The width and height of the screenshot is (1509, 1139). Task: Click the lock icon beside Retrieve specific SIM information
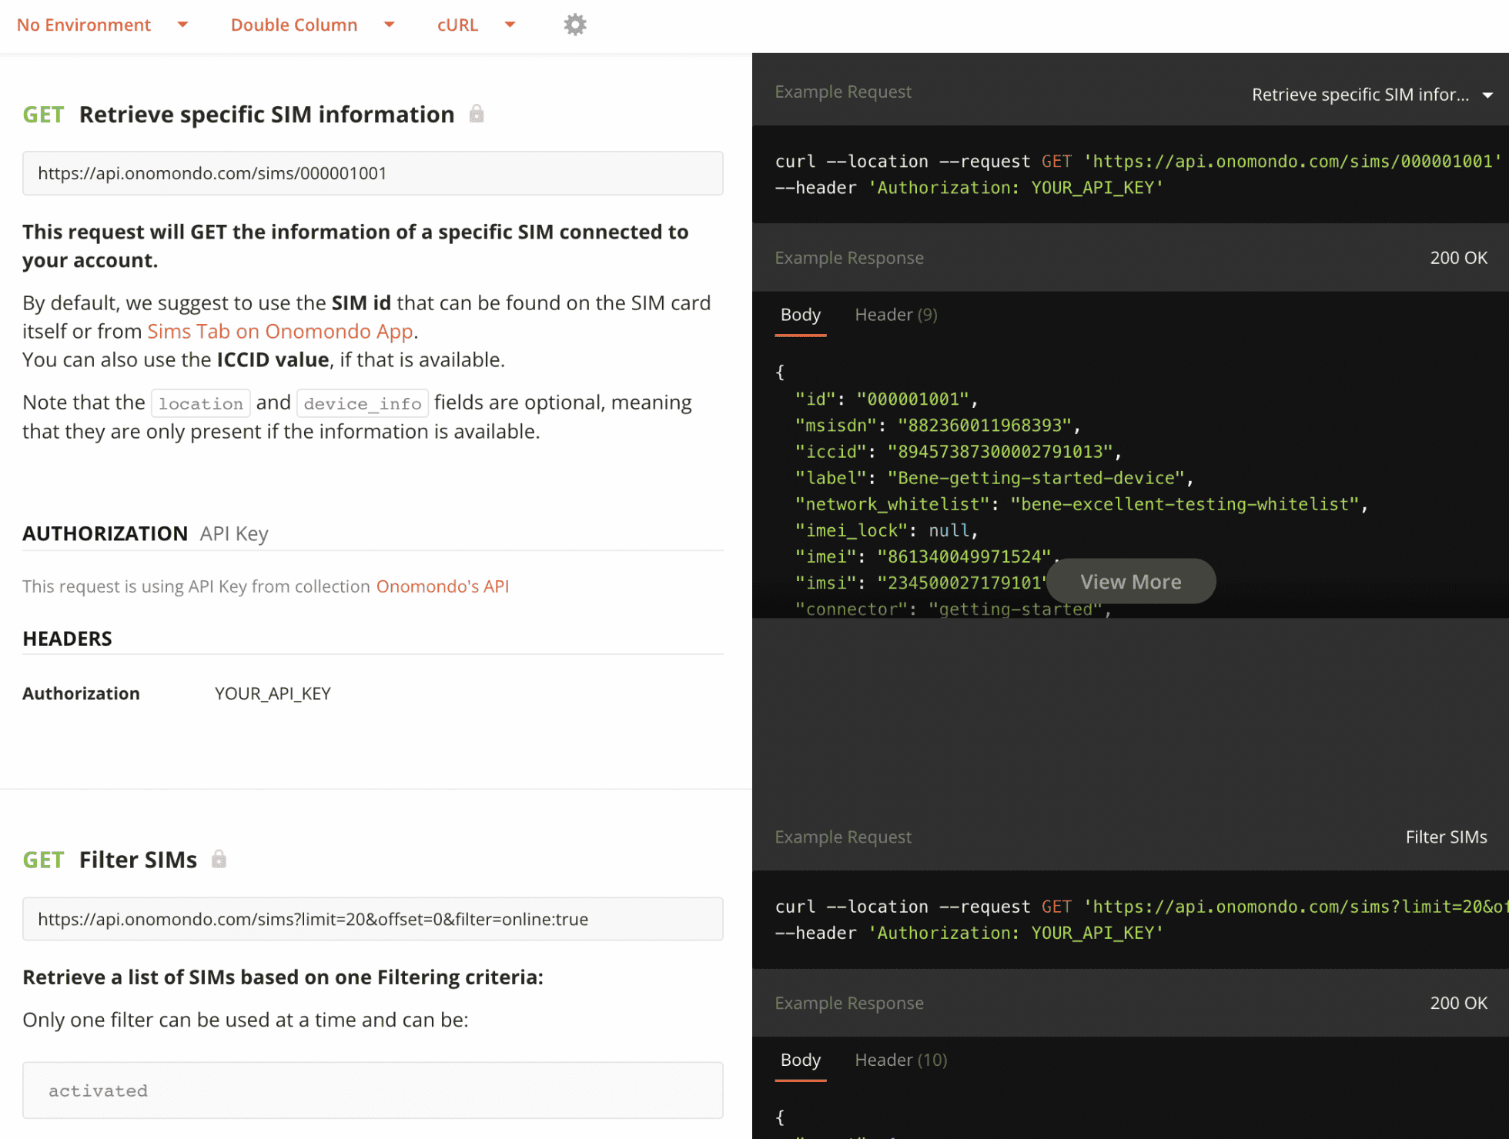[x=476, y=114]
